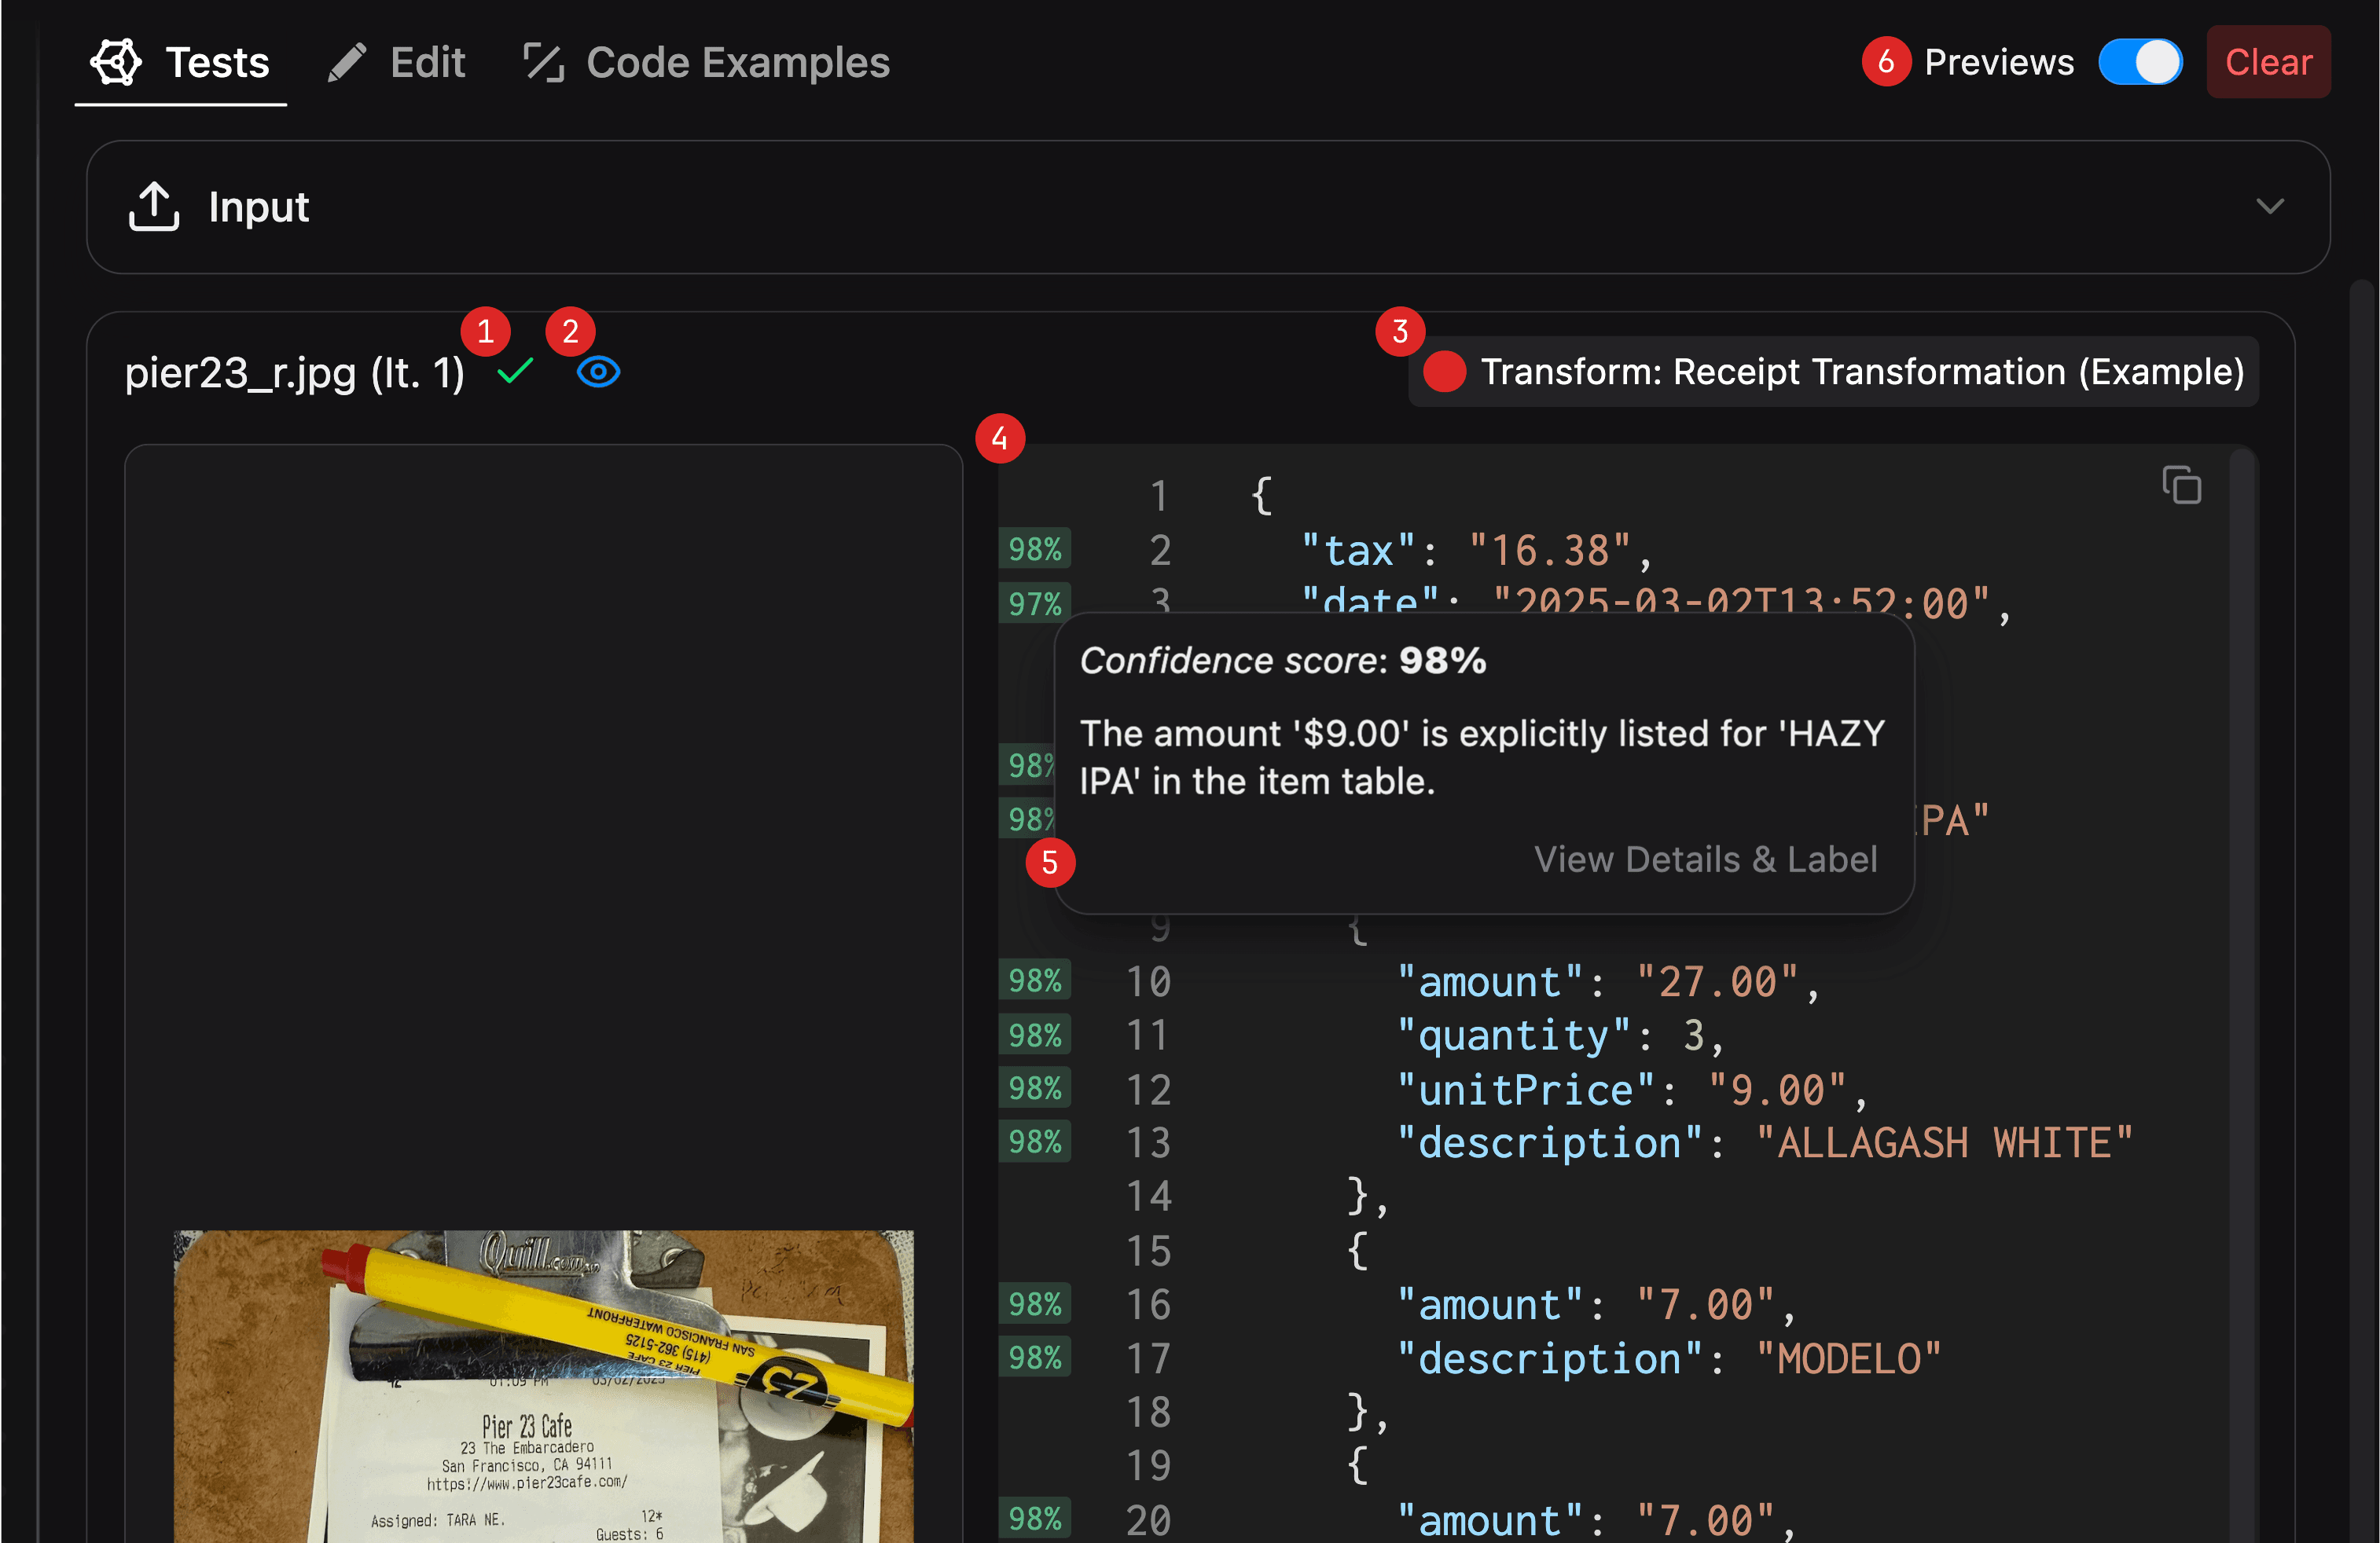Click the green checkmark next to pier23_r.jpg
Screen dimensions: 2380x1543
point(516,372)
